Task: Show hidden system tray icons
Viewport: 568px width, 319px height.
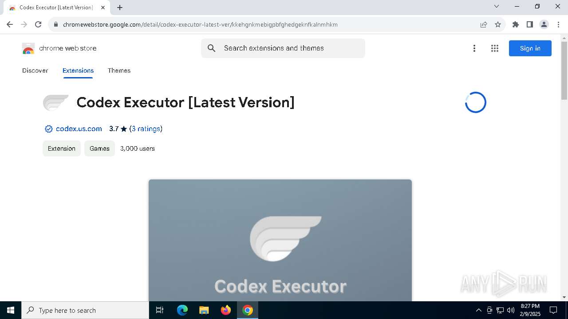Action: point(478,310)
